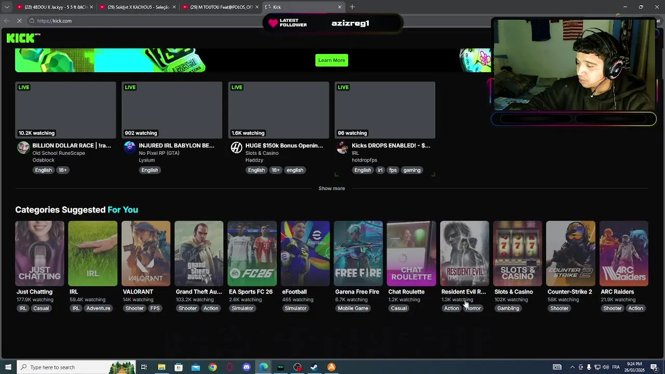Click the FPS tag under VALORANT
This screenshot has height=374, width=665.
pyautogui.click(x=155, y=309)
